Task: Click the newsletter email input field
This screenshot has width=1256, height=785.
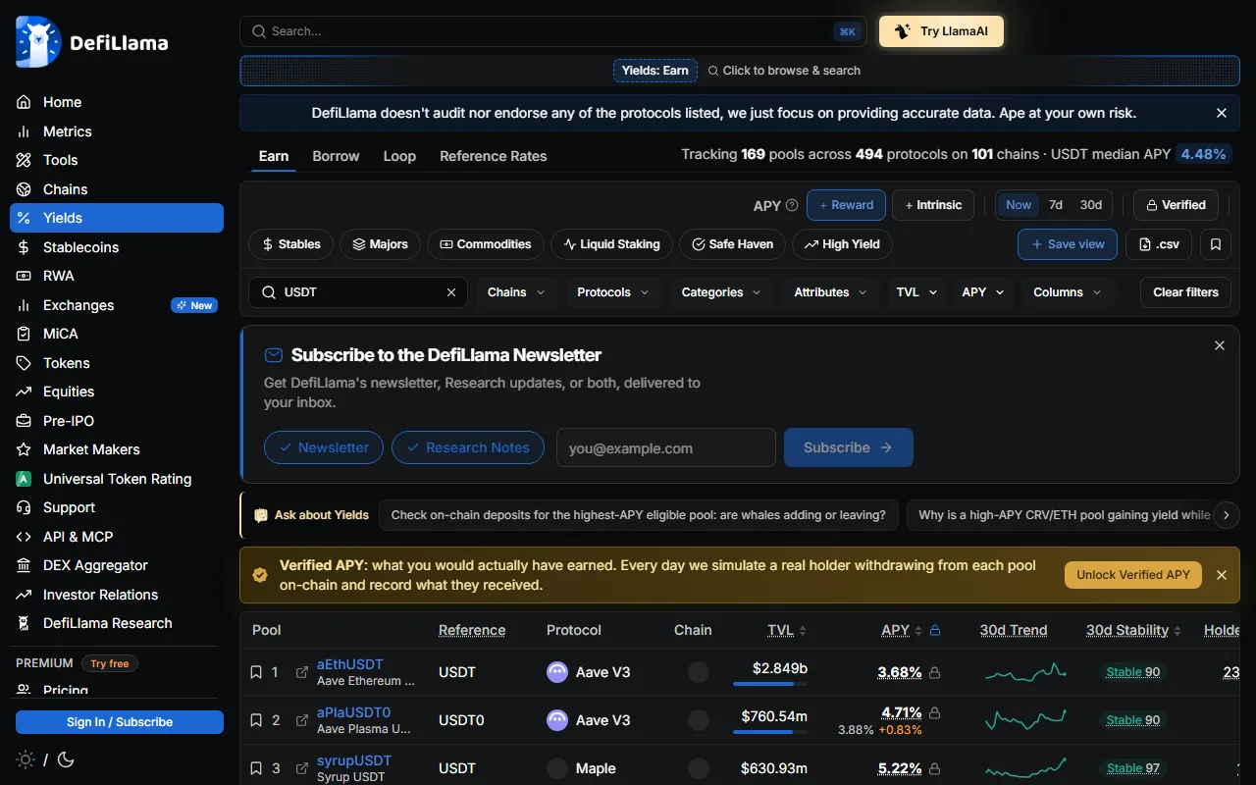Action: [666, 447]
